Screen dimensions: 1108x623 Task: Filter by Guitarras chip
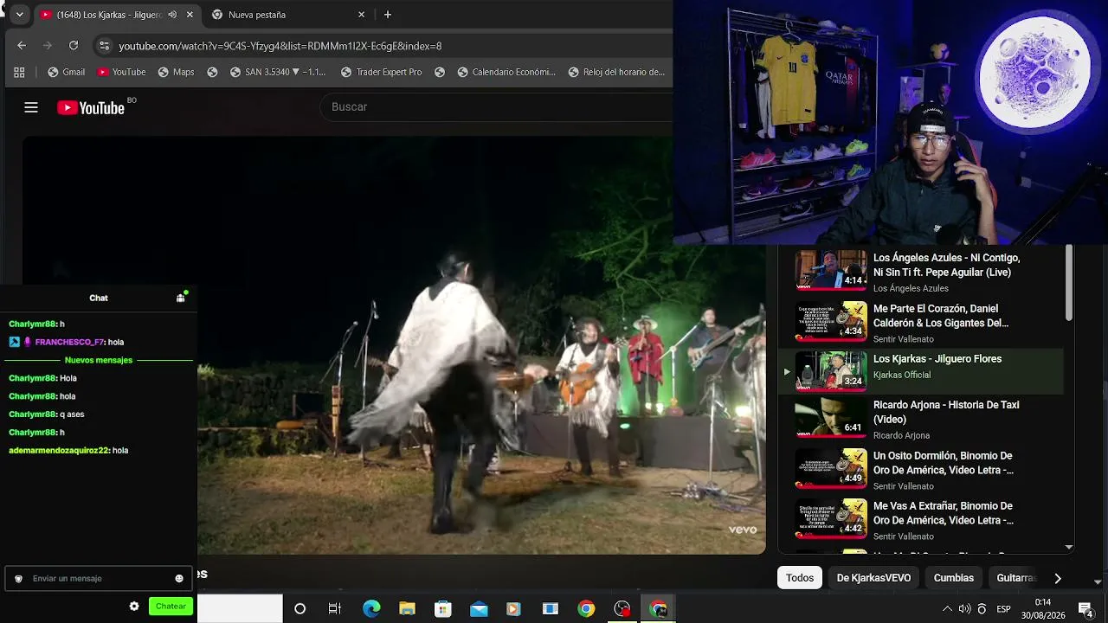pos(1015,578)
